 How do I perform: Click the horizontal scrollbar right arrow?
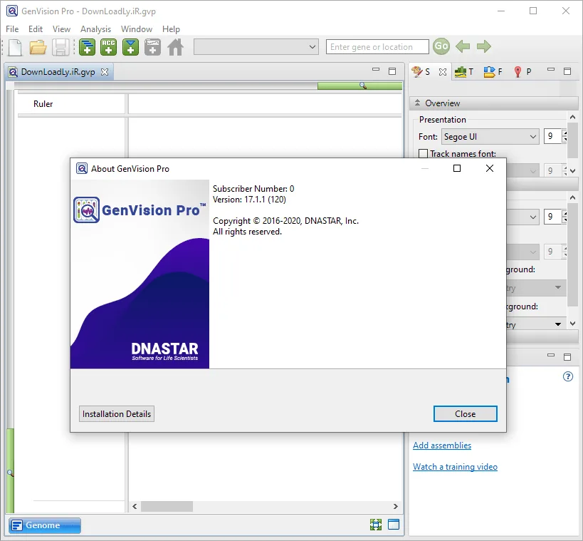coord(395,506)
